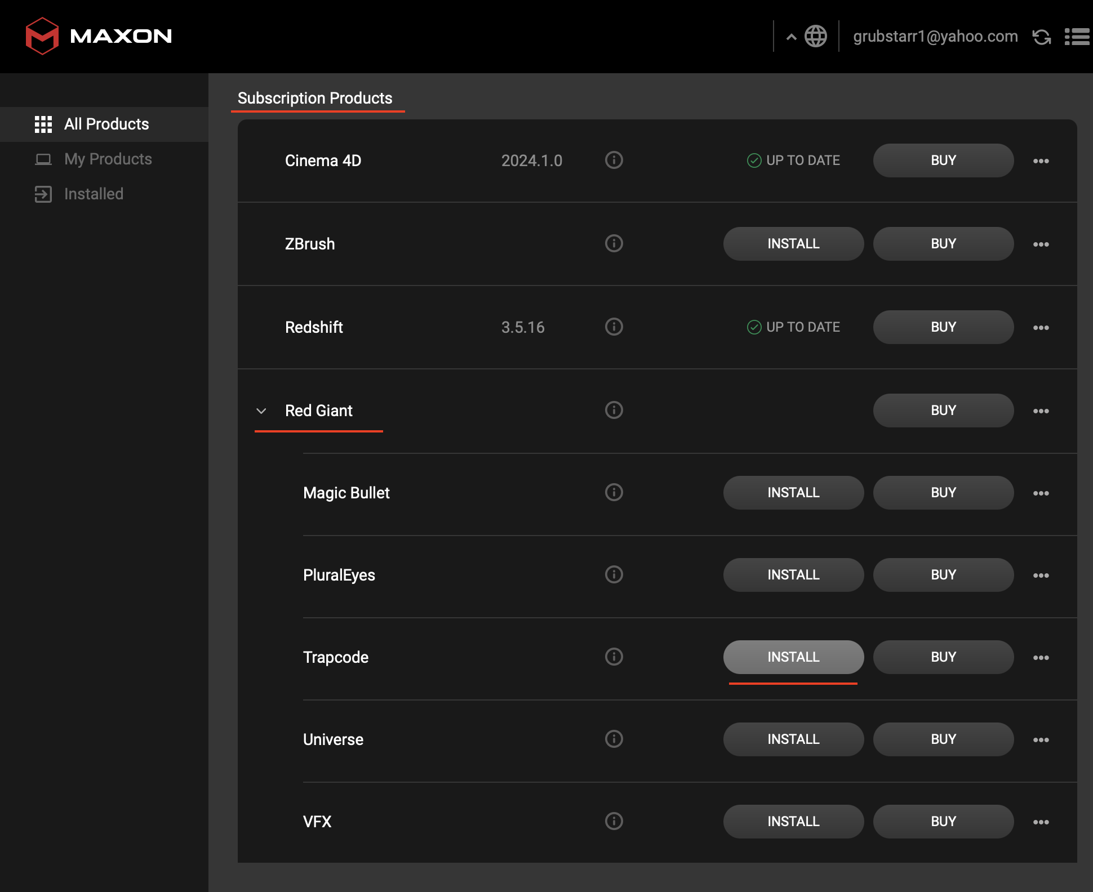Open the language globe menu
Image resolution: width=1093 pixels, height=892 pixels.
(x=815, y=37)
